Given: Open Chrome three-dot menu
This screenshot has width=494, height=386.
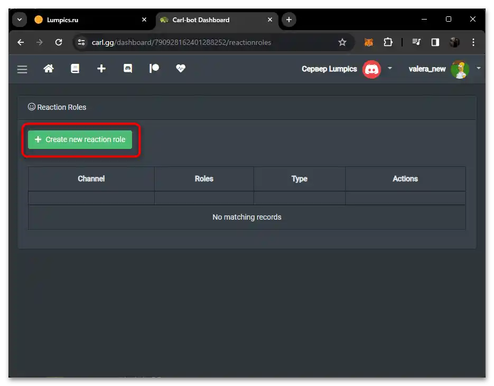Looking at the screenshot, I should (473, 42).
